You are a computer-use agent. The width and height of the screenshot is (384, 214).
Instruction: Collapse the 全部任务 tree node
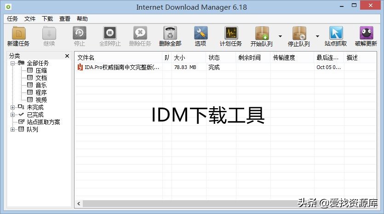tap(13, 63)
